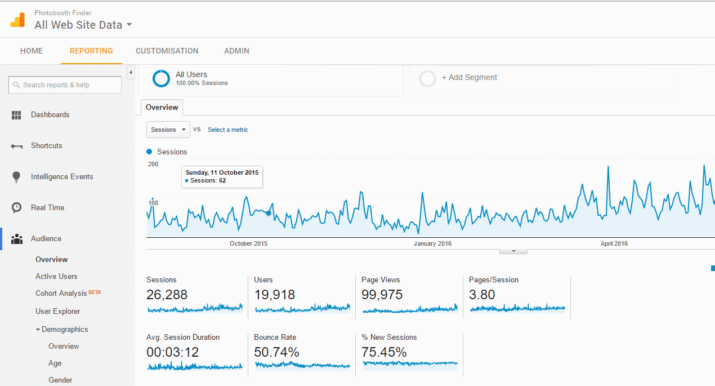Open Dashboards in the sidebar
Screen dimensions: 715x386
pos(50,114)
